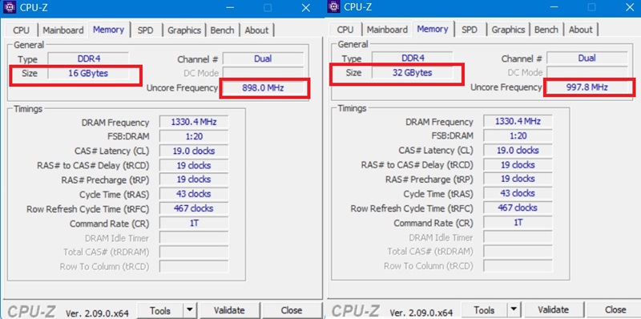The width and height of the screenshot is (641, 319).
Task: Click empty Total CAS# (tRDRAM) field in left window
Action: pyautogui.click(x=194, y=252)
